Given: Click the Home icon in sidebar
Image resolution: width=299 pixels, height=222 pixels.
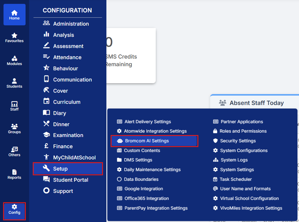Looking at the screenshot, I should coord(14,13).
